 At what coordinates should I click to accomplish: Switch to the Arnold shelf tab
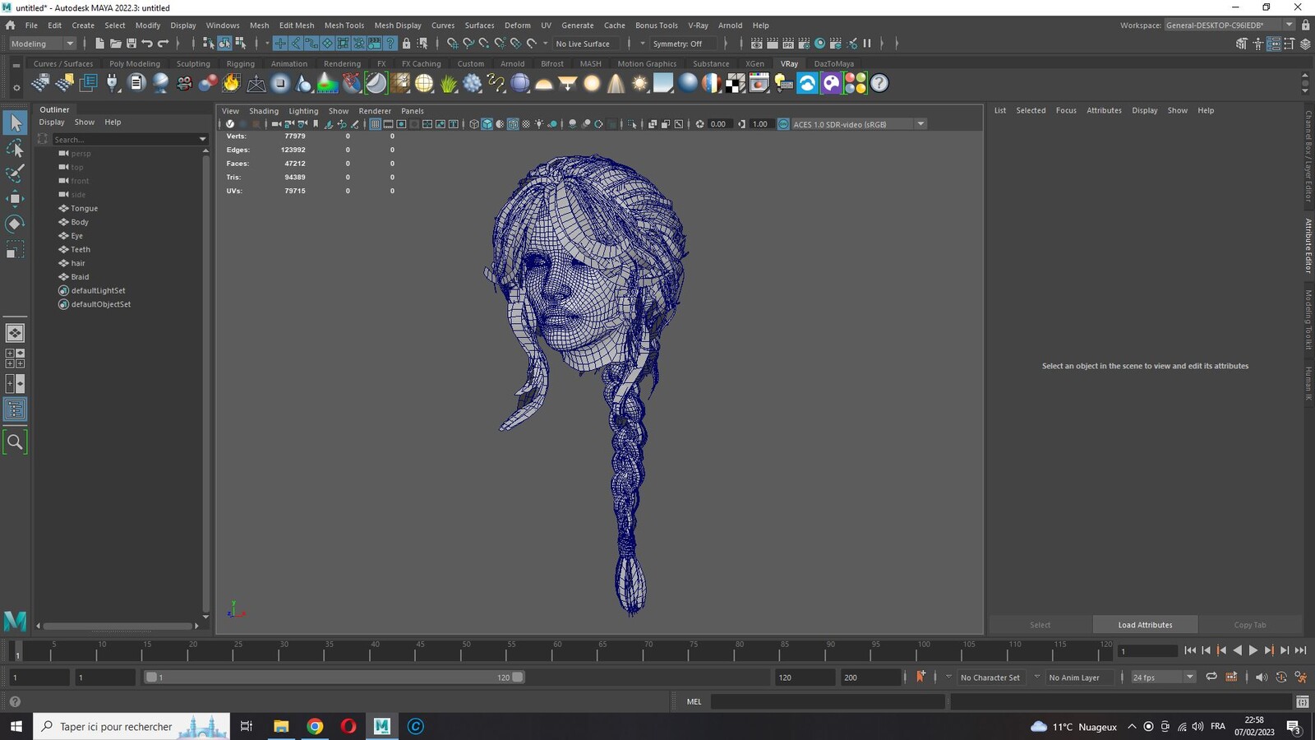[x=512, y=63]
